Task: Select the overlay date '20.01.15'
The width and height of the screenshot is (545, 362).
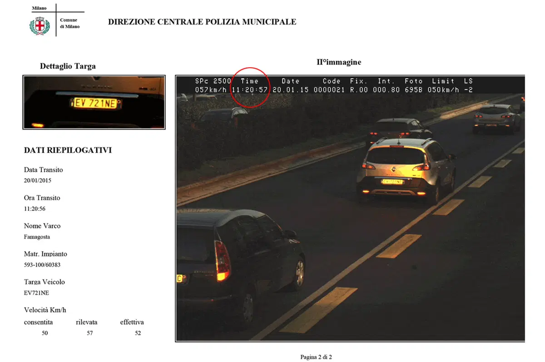Action: [291, 90]
